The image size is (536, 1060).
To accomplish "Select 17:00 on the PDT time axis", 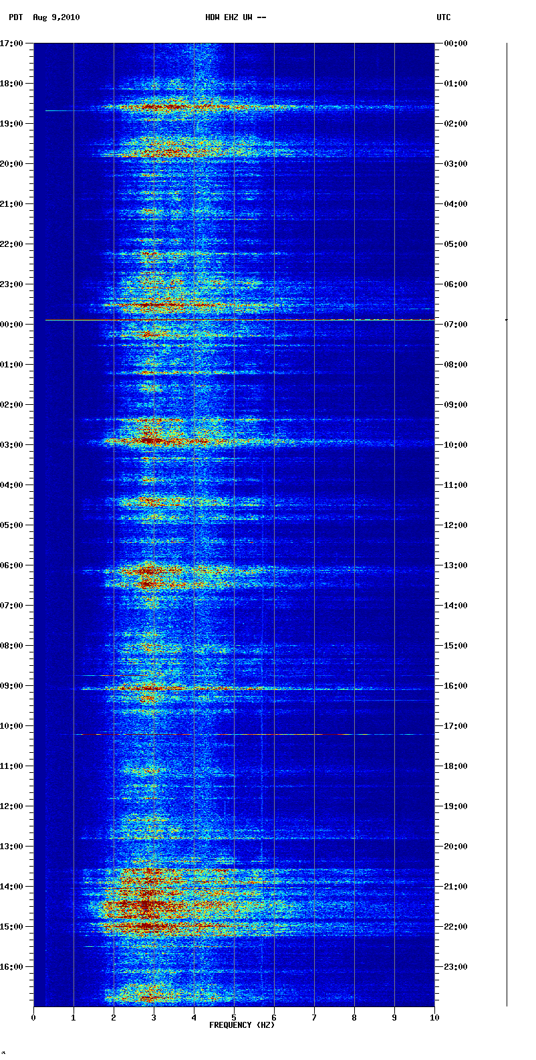I will (11, 43).
